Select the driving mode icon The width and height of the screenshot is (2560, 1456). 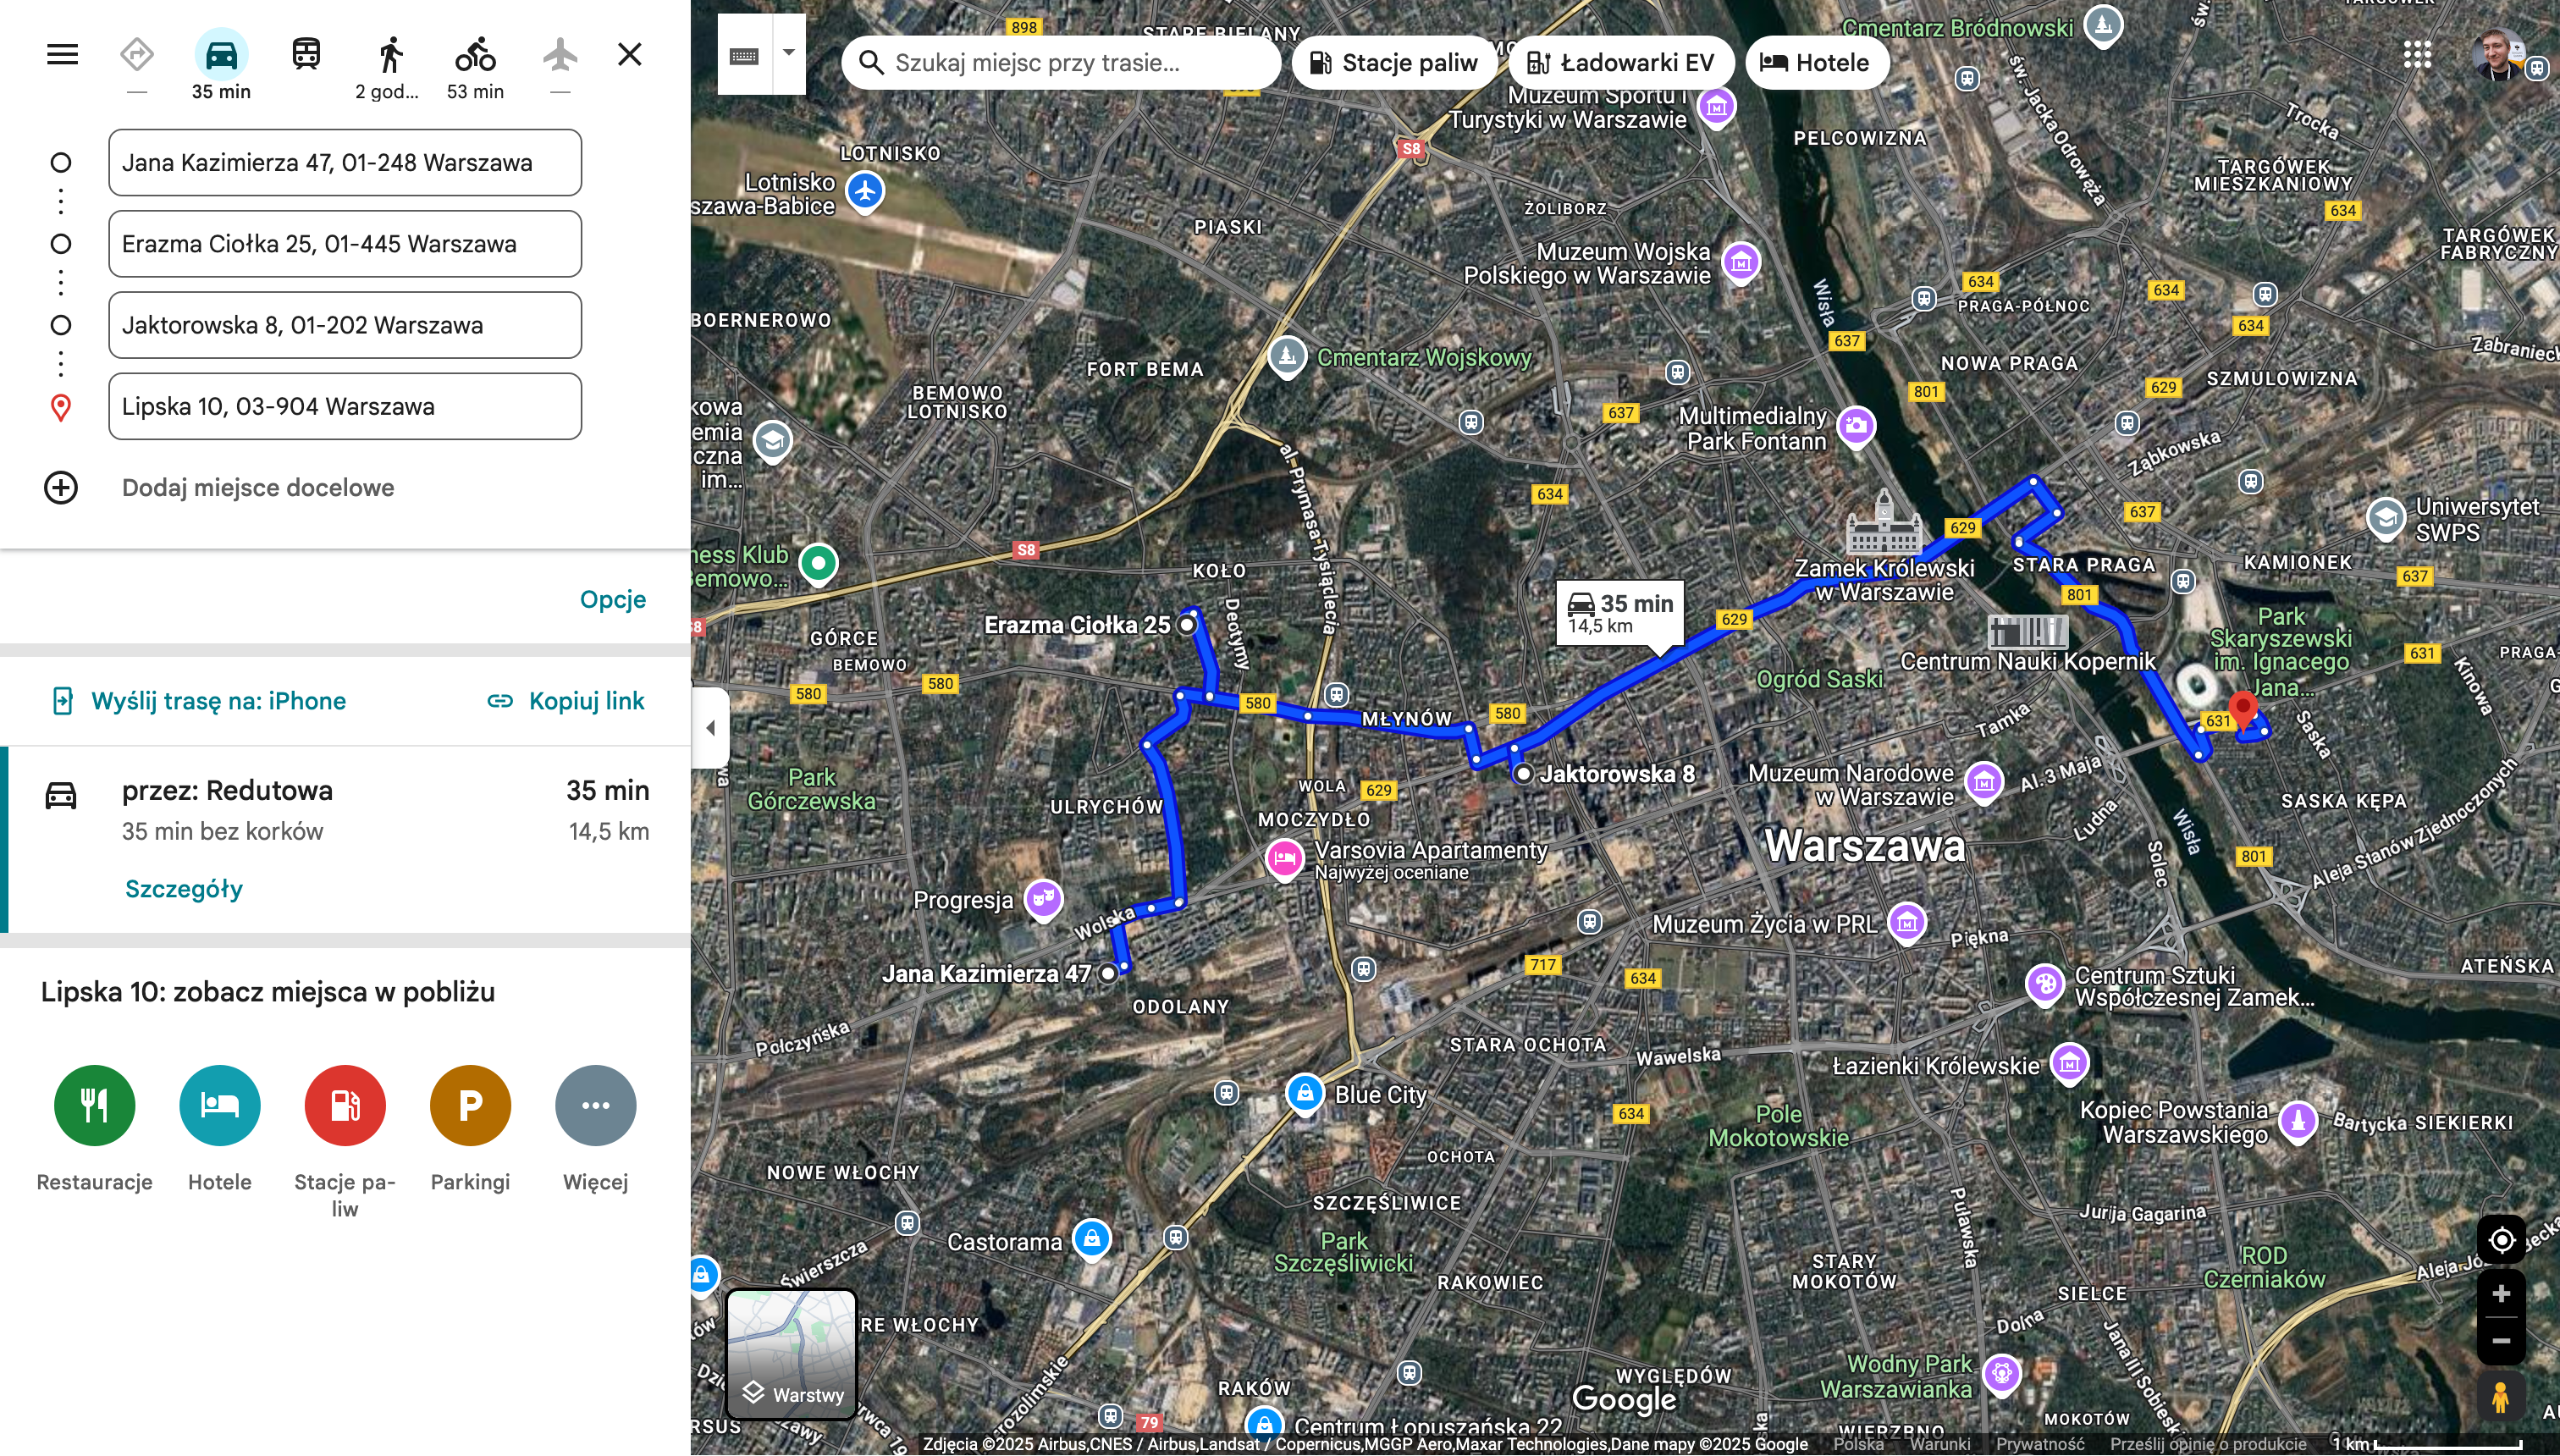coord(220,54)
